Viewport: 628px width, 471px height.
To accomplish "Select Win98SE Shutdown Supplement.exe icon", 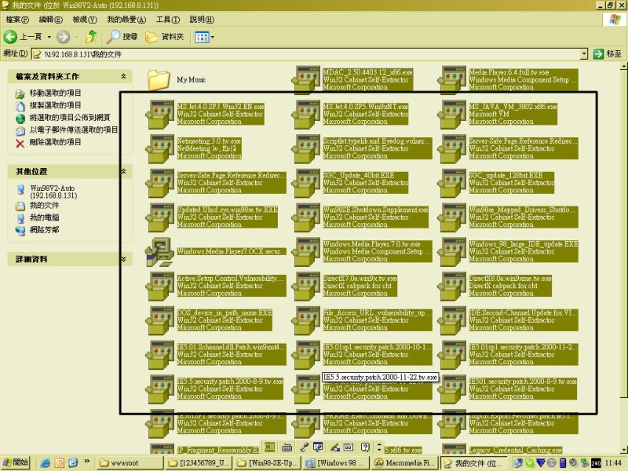I will [x=307, y=217].
